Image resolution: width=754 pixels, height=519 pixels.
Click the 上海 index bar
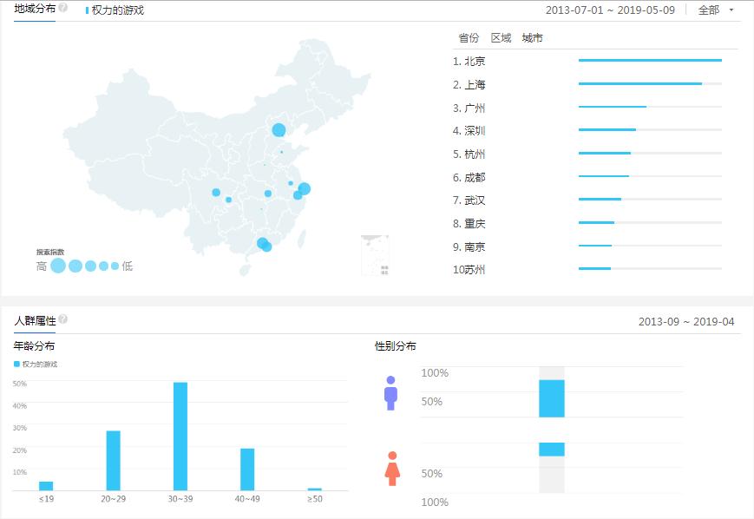click(x=640, y=83)
